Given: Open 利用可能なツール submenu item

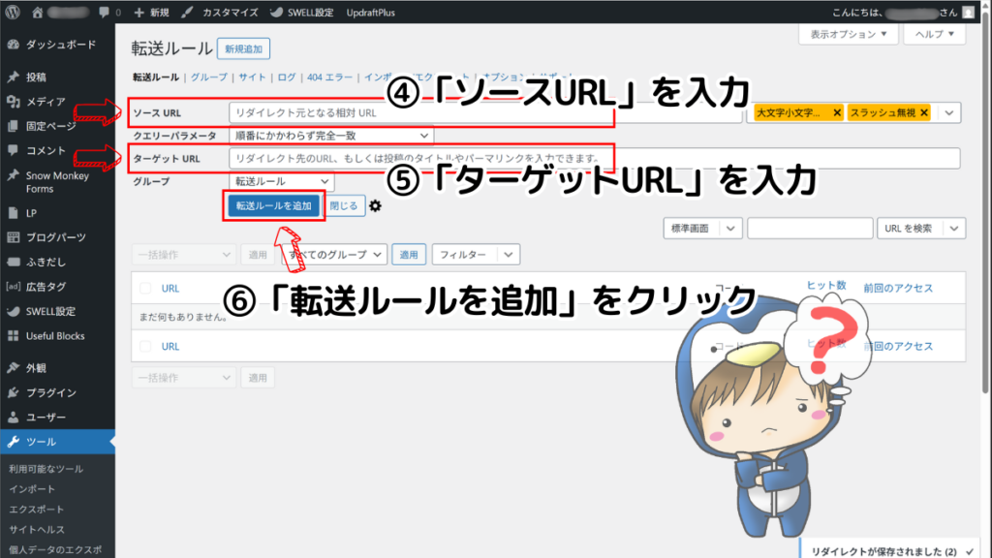Looking at the screenshot, I should (x=46, y=469).
